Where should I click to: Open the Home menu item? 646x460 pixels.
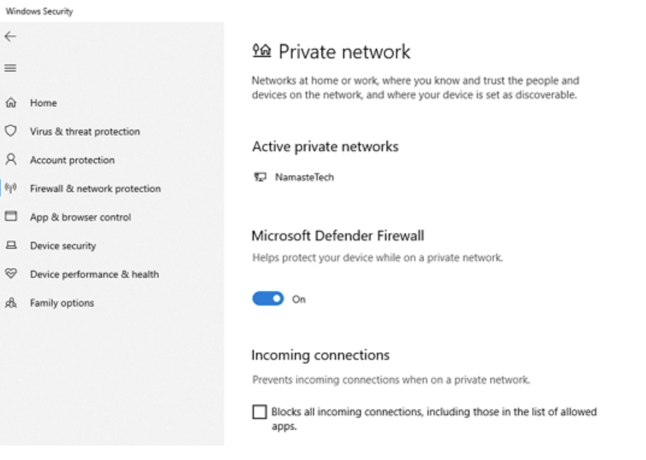coord(43,103)
